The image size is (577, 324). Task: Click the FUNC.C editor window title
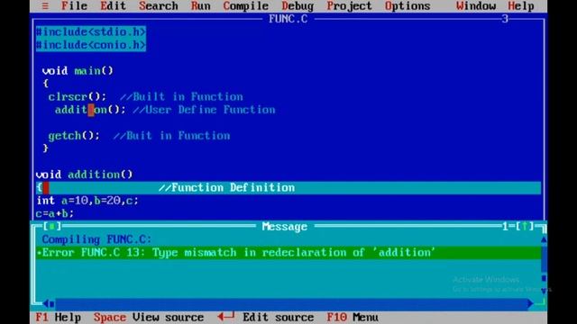tap(288, 19)
